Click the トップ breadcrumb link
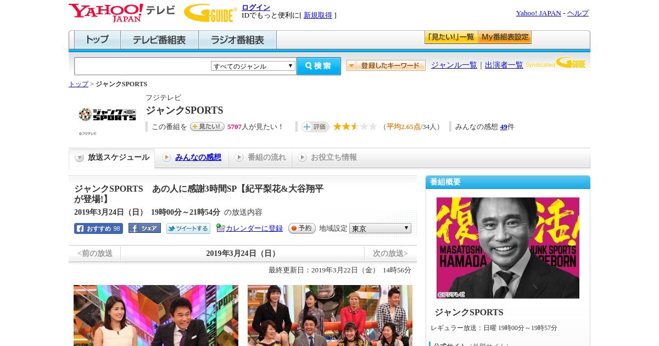The height and width of the screenshot is (346, 659). pyautogui.click(x=78, y=84)
